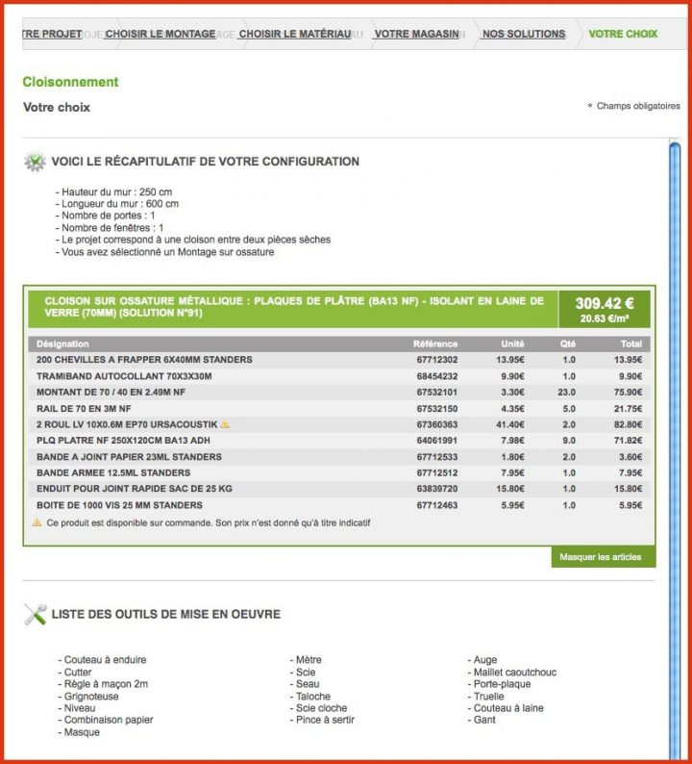Go back to the Votre projet step
692x764 pixels.
(51, 34)
